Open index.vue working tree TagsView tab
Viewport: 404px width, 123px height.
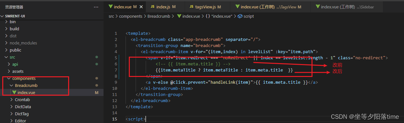click(270, 7)
